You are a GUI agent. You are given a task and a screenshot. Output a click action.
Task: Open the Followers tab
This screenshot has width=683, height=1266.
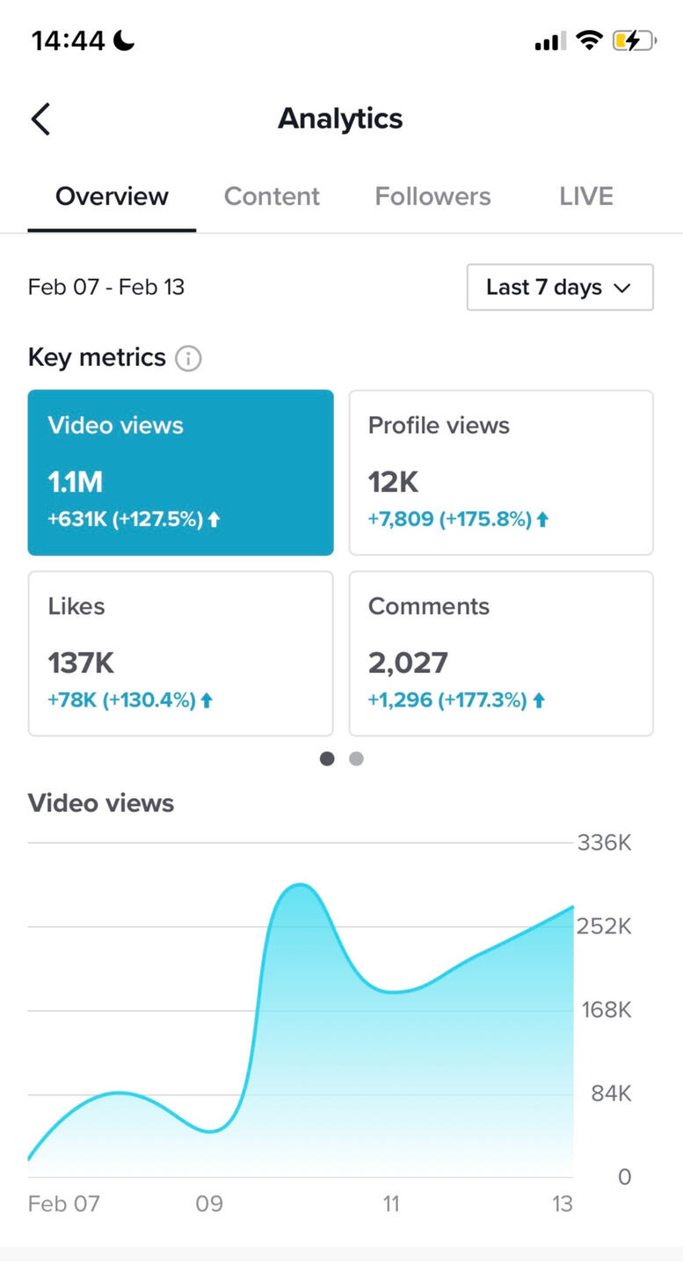pyautogui.click(x=432, y=196)
